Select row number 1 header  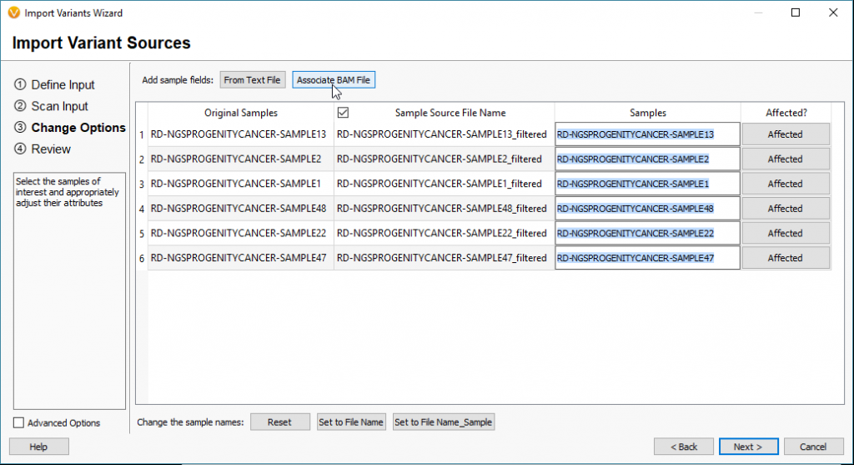pyautogui.click(x=142, y=134)
